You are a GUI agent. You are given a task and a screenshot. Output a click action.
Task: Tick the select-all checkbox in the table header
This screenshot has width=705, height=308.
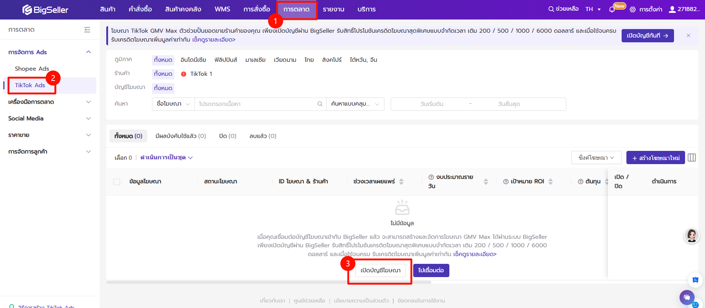click(x=117, y=182)
